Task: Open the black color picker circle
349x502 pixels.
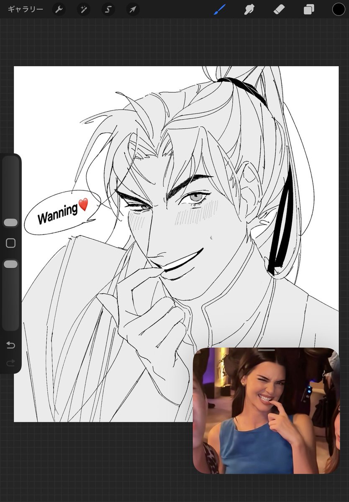Action: pos(339,9)
